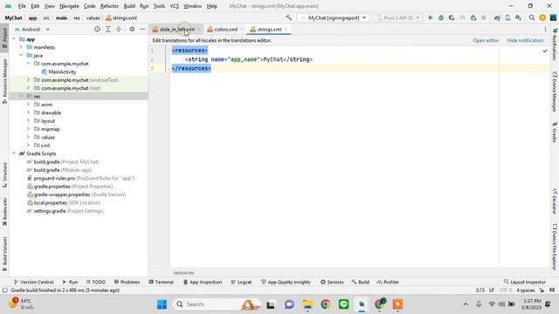Open App Quality Insights tool window
This screenshot has width=559, height=314.
click(286, 282)
